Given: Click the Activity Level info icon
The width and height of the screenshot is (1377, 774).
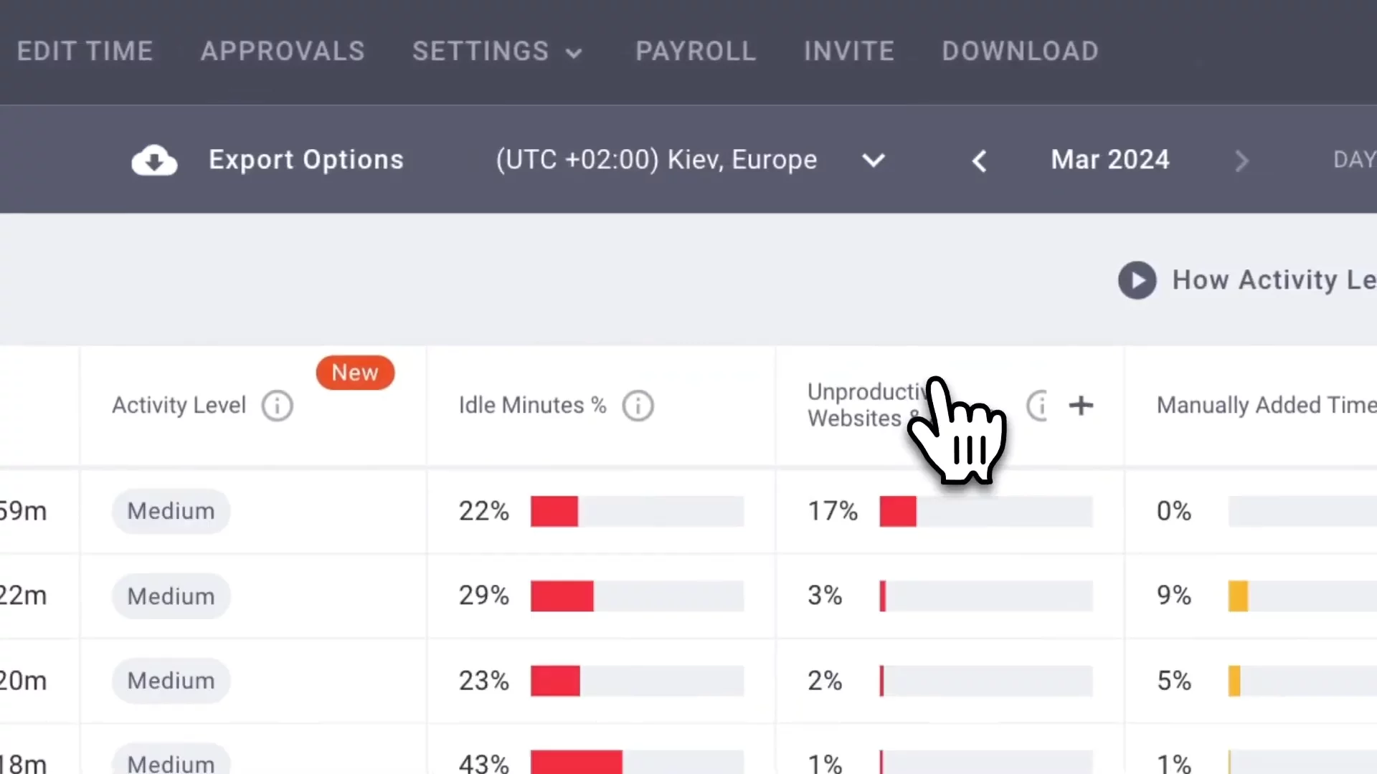Looking at the screenshot, I should (277, 406).
